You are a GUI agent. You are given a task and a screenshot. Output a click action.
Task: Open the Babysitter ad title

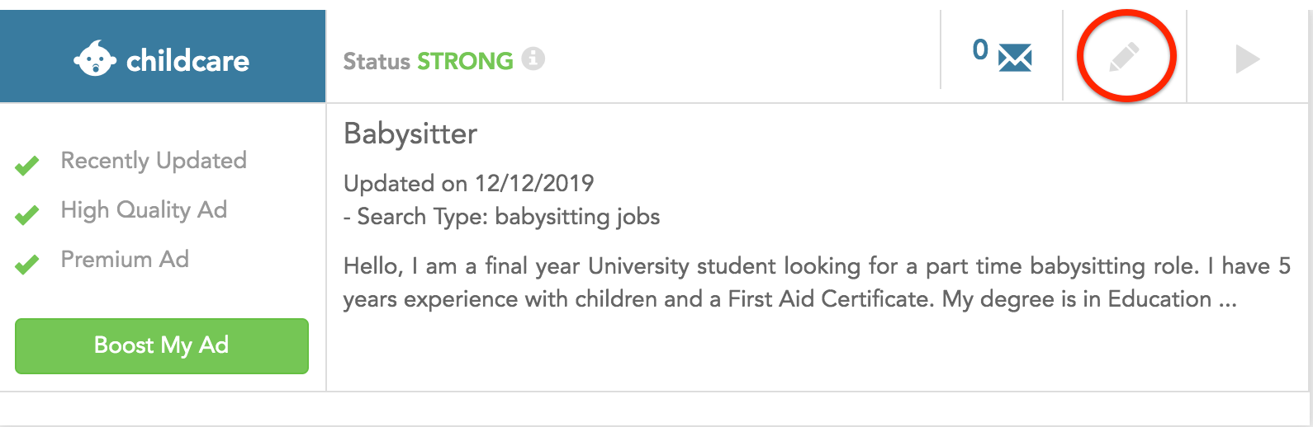tap(410, 134)
